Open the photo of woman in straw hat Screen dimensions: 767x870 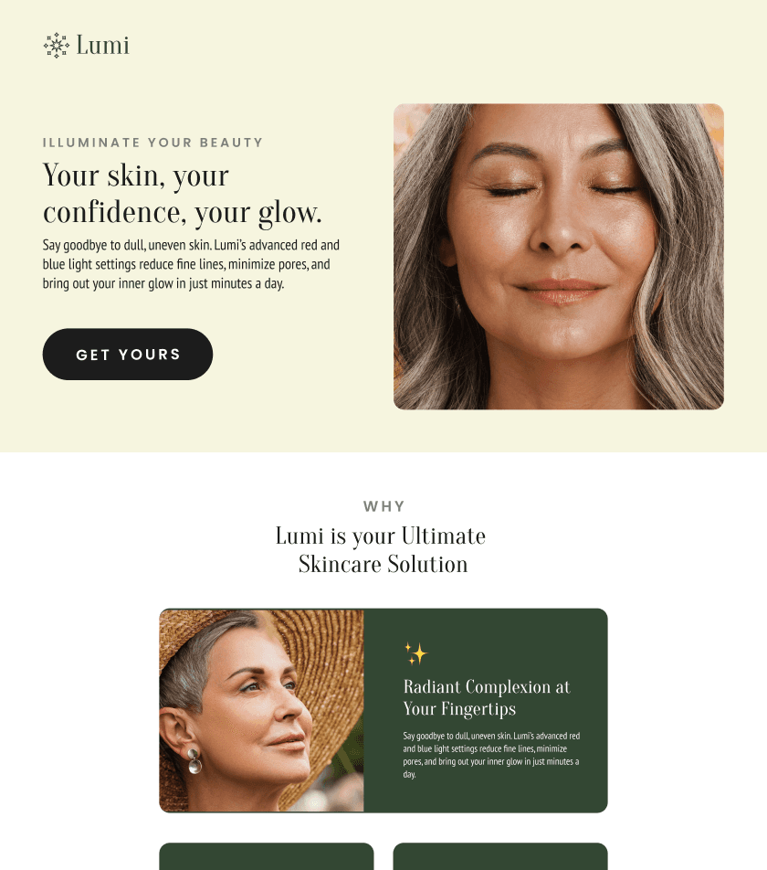(261, 710)
